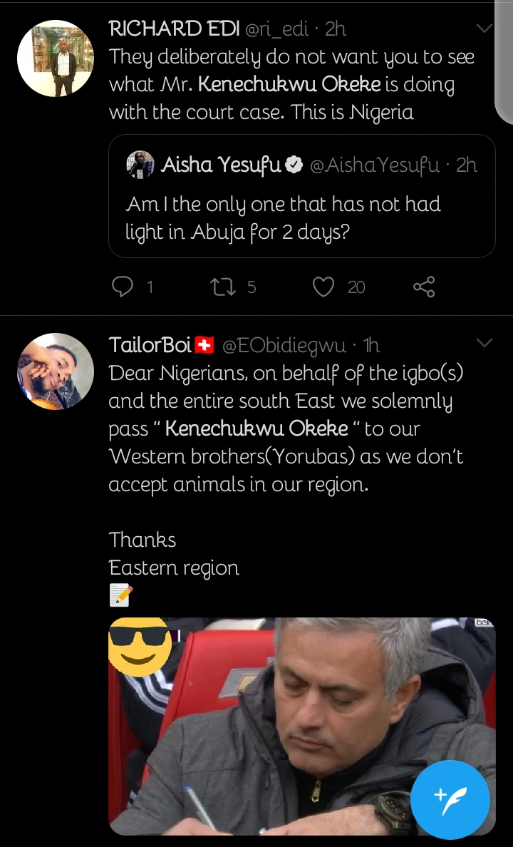This screenshot has height=847, width=513.
Task: Reply to Richard Edi's tweet
Action: 123,287
